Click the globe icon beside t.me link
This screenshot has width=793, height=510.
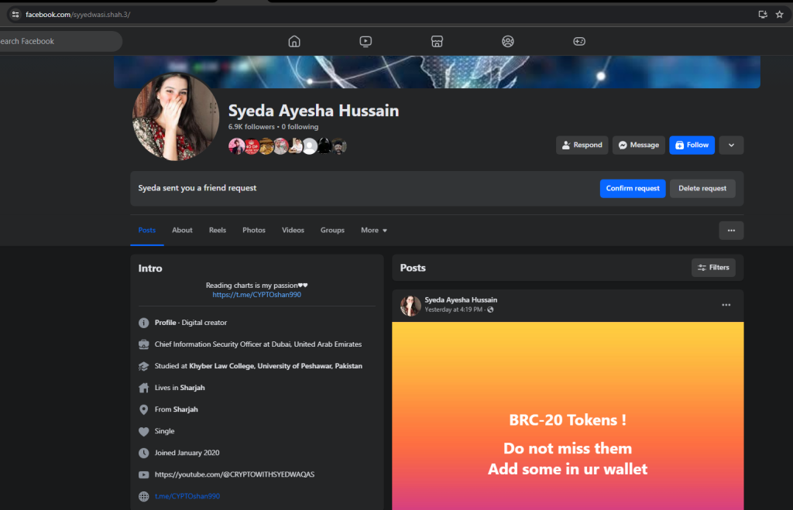click(143, 496)
